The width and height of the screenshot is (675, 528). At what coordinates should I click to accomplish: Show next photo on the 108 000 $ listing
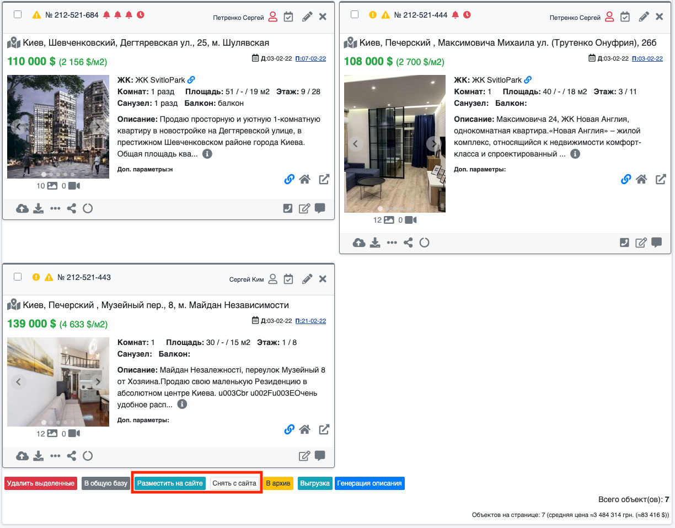pos(434,144)
